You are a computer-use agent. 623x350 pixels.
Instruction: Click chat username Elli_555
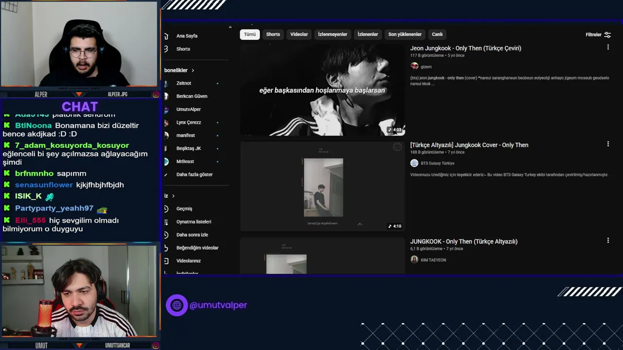(x=30, y=221)
